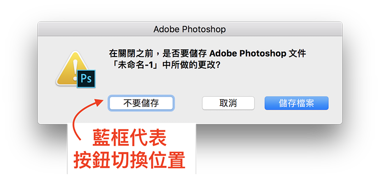Click the bold Adobe Photoshop text in the message
Image resolution: width=380 pixels, height=178 pixels.
[247, 54]
